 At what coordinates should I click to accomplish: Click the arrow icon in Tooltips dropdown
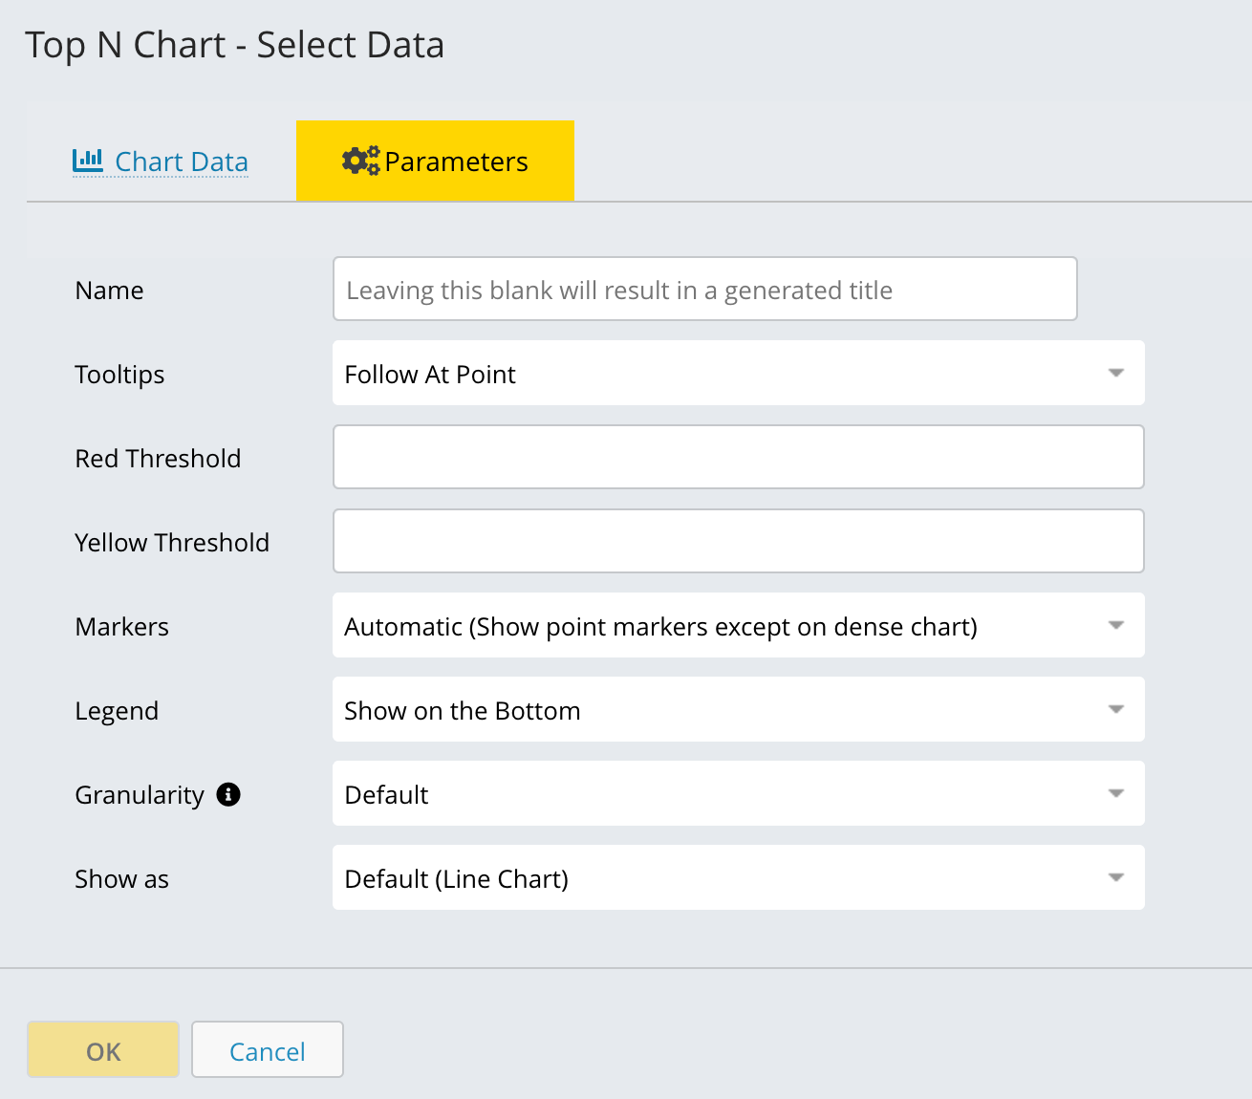click(x=1115, y=373)
